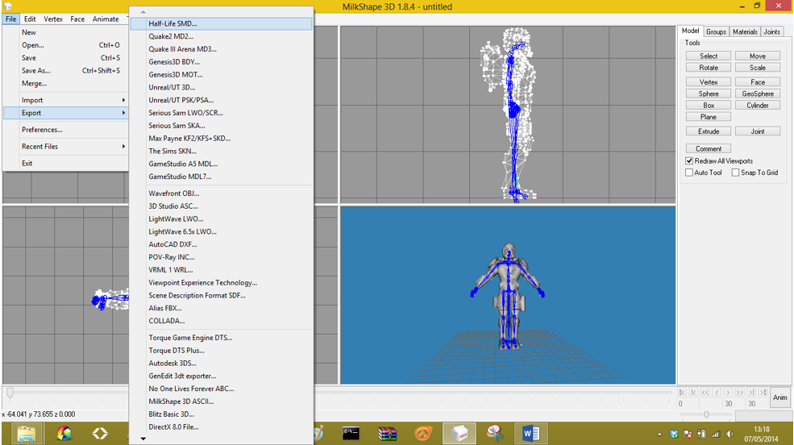Image resolution: width=794 pixels, height=445 pixels.
Task: Go to previous keyframe button
Action: click(694, 393)
